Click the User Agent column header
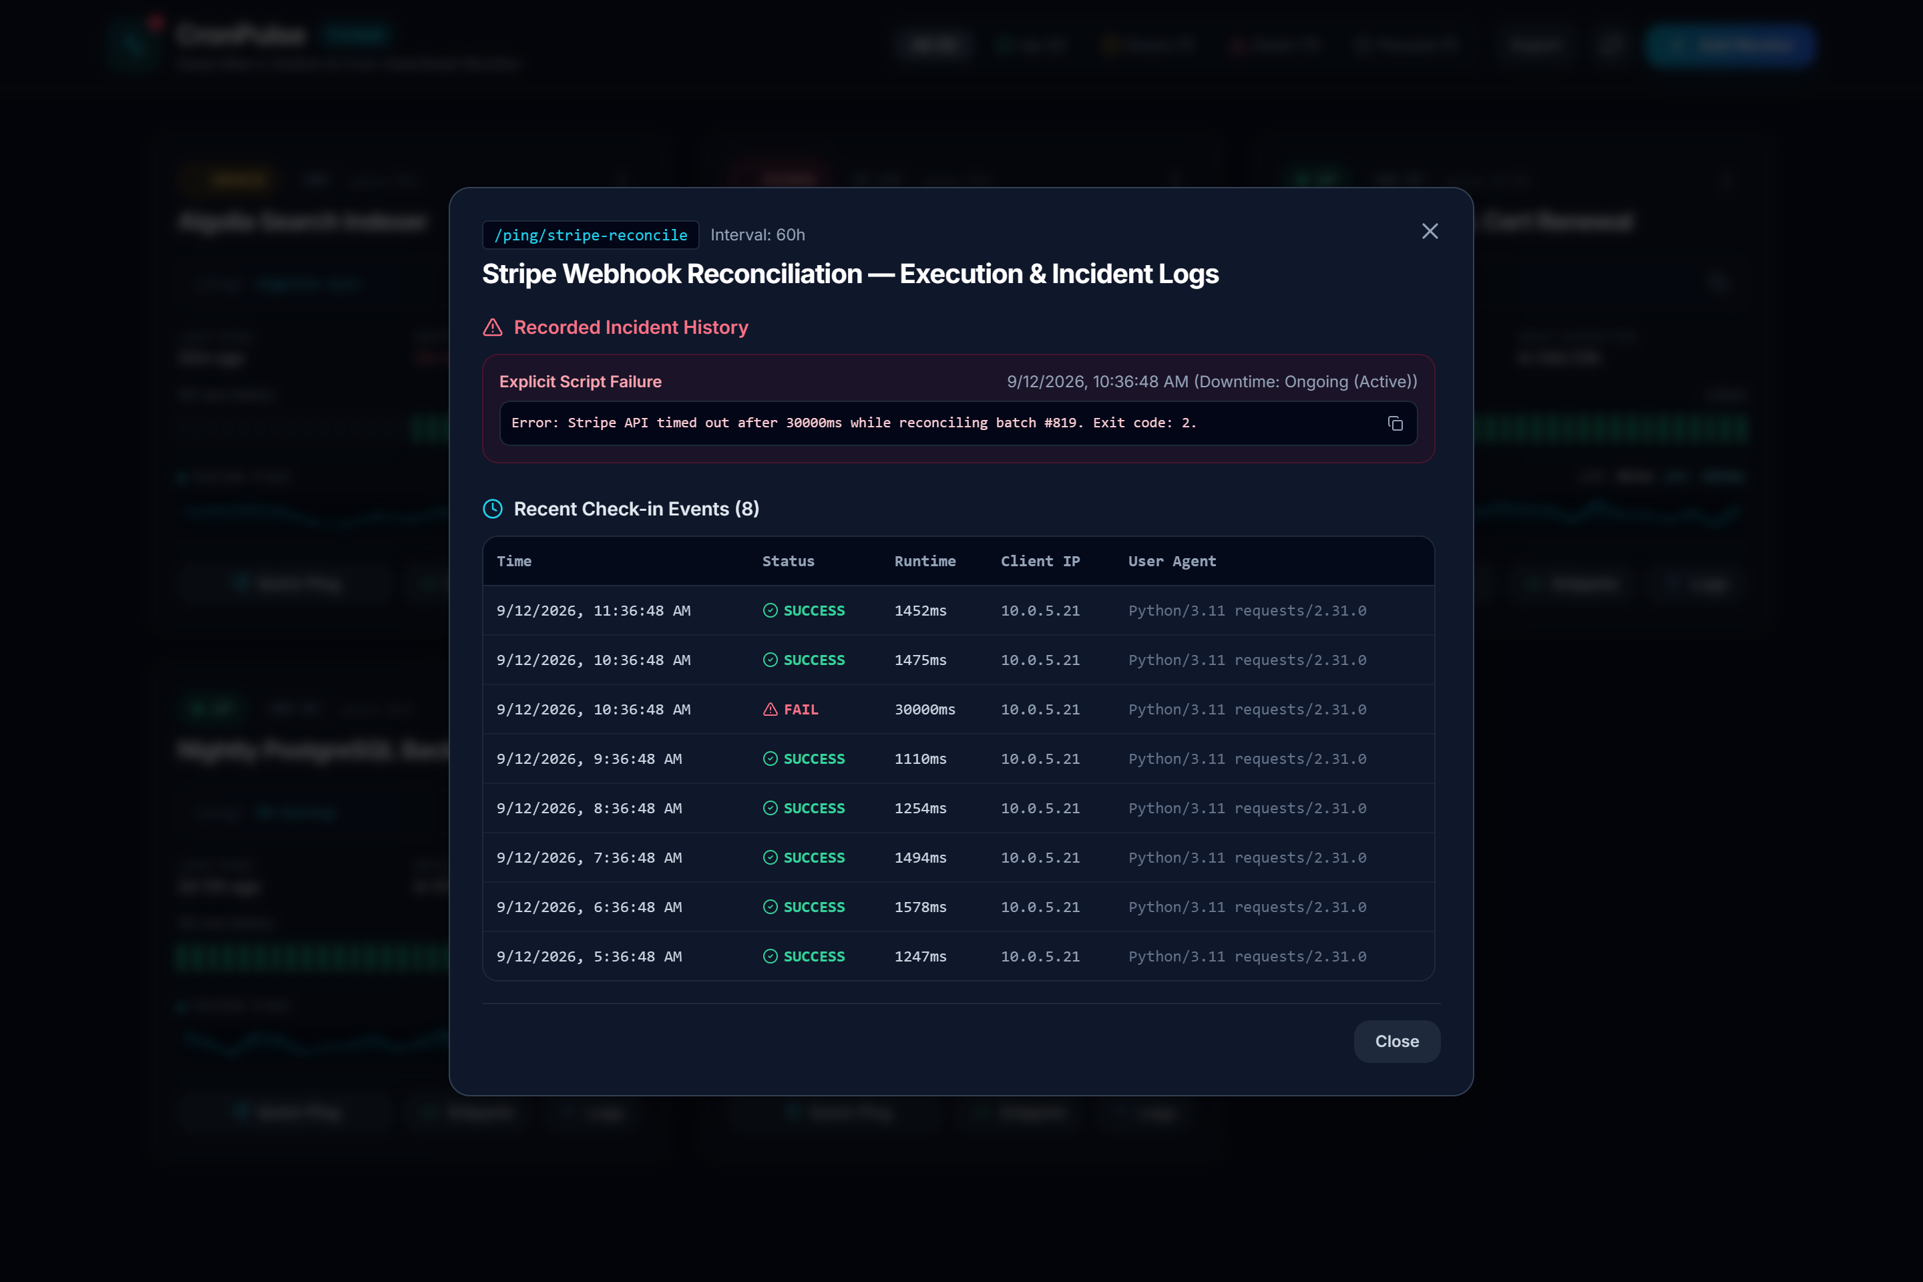This screenshot has height=1282, width=1923. pos(1172,561)
